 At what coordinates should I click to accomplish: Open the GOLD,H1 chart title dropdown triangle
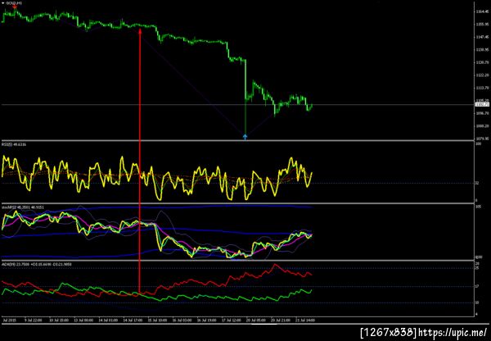click(x=2, y=2)
